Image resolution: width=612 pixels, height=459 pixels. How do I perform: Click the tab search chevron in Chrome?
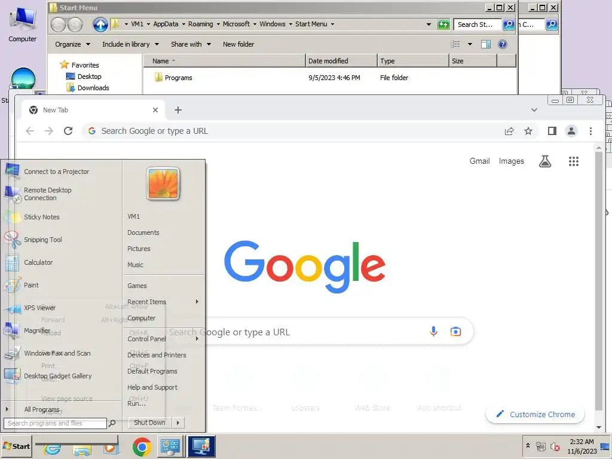pyautogui.click(x=534, y=110)
